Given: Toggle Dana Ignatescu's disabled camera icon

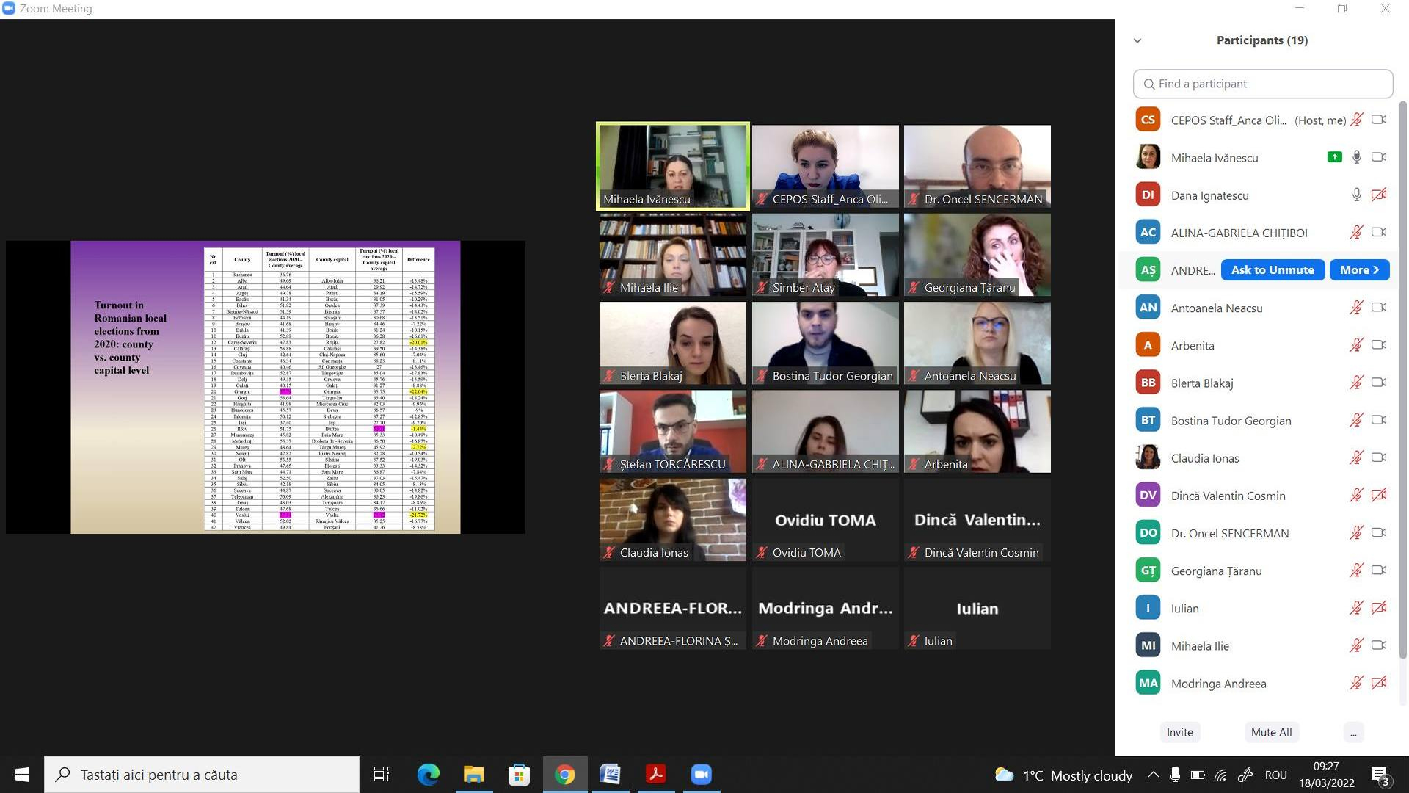Looking at the screenshot, I should (x=1379, y=195).
